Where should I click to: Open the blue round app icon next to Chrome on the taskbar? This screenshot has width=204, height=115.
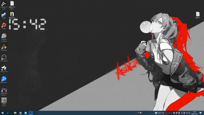coord(25,113)
